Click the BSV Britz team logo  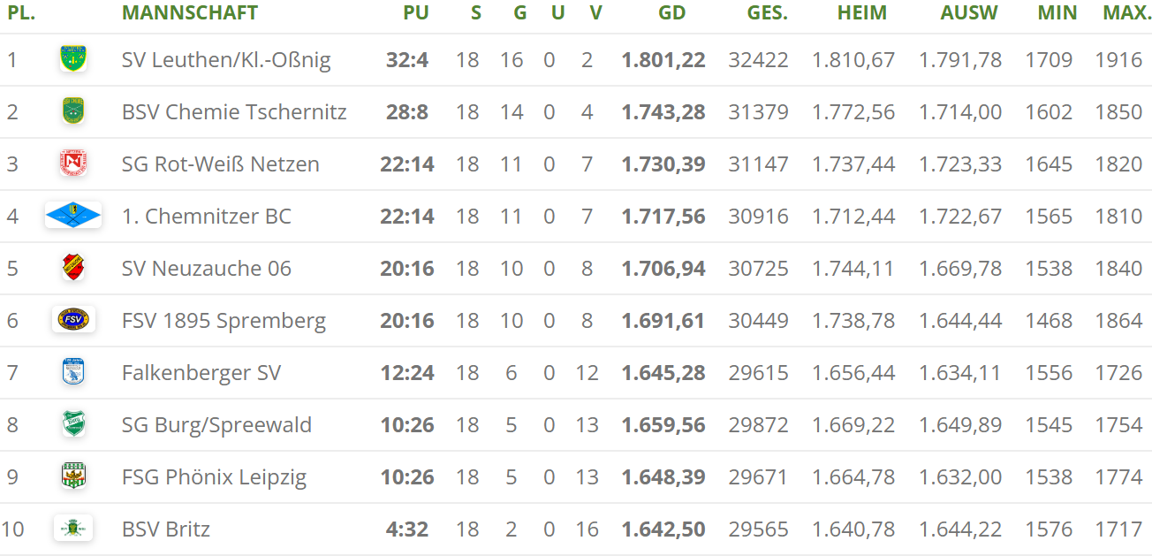pyautogui.click(x=73, y=529)
